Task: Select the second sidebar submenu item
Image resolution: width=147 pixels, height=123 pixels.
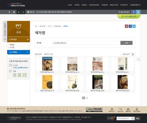Action: point(12,47)
